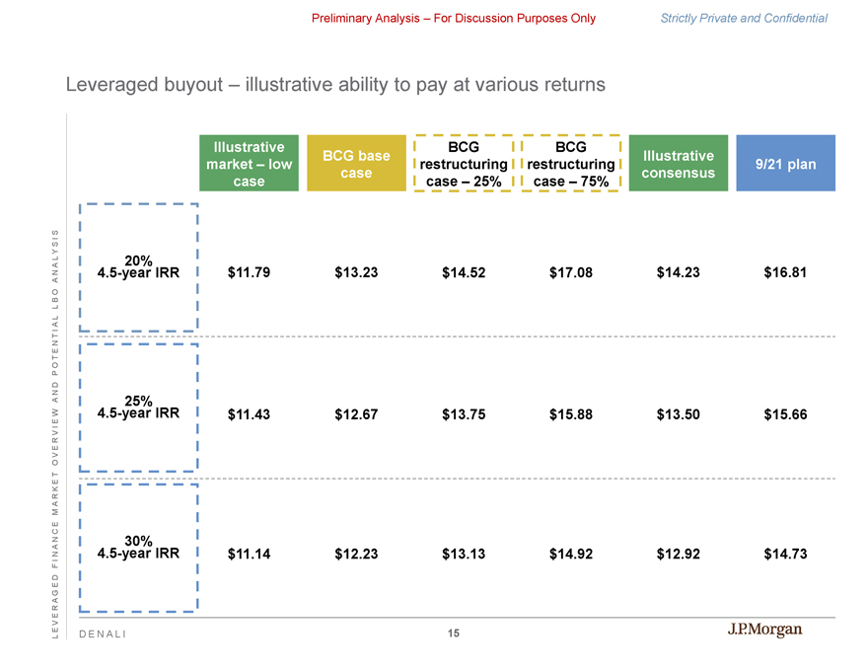The height and width of the screenshot is (671, 868).
Task: Select the 20% 4.5-year IRR row label
Action: pos(138,267)
